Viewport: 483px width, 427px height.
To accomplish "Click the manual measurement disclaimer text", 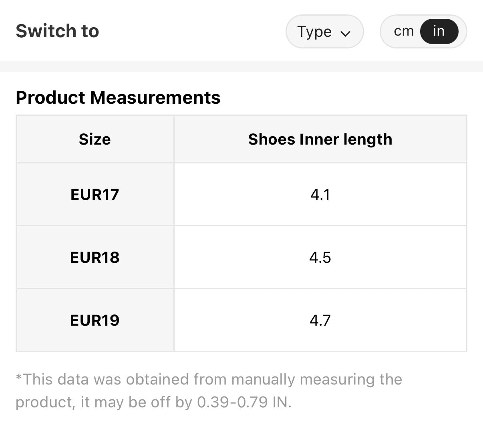I will pos(208,380).
